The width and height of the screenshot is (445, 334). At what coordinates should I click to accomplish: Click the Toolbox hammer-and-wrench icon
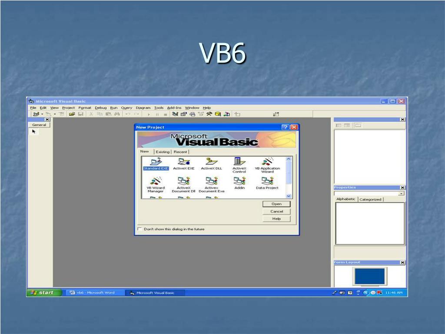[x=209, y=114]
